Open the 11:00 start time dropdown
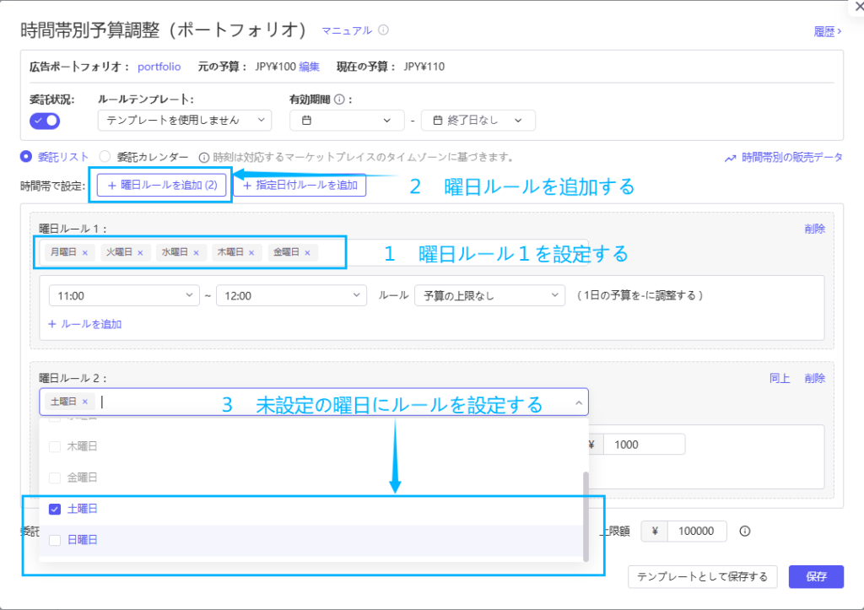This screenshot has width=864, height=610. 125,296
